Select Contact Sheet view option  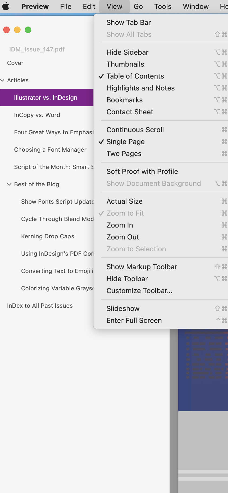[130, 112]
